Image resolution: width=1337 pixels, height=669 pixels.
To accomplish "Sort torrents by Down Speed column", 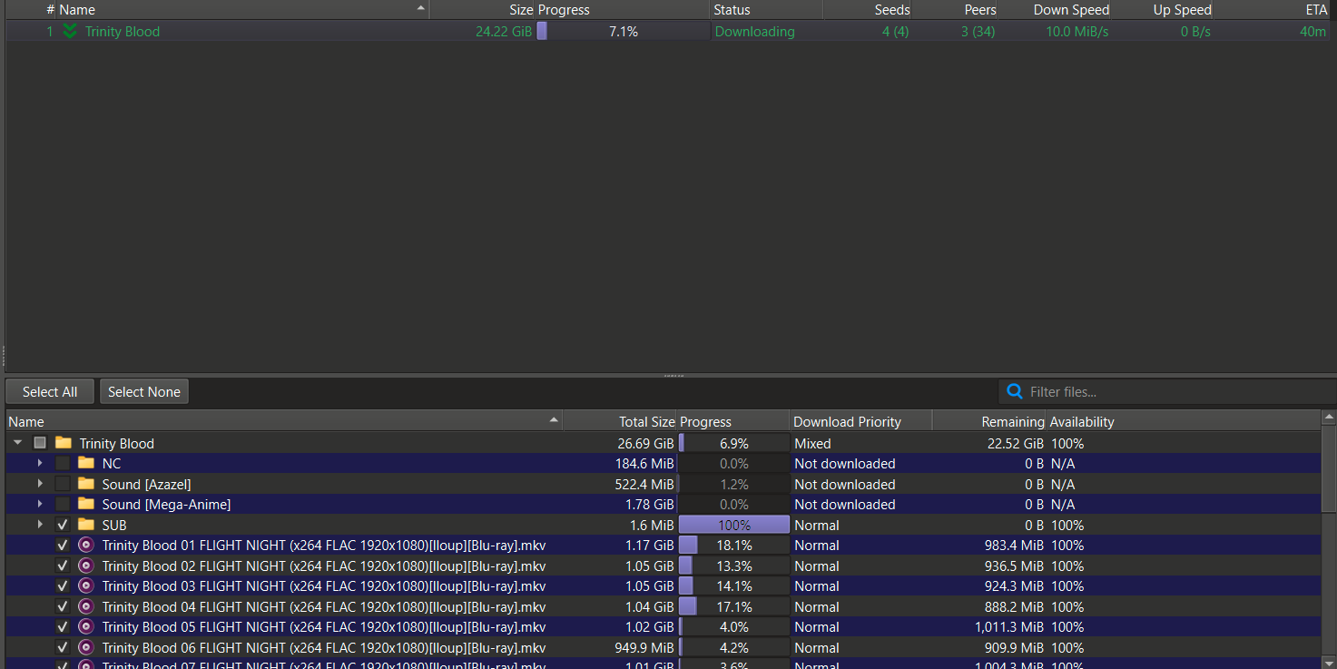I will pyautogui.click(x=1070, y=10).
